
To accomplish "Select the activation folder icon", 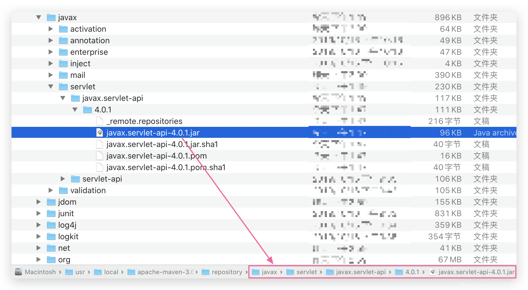I will (63, 29).
